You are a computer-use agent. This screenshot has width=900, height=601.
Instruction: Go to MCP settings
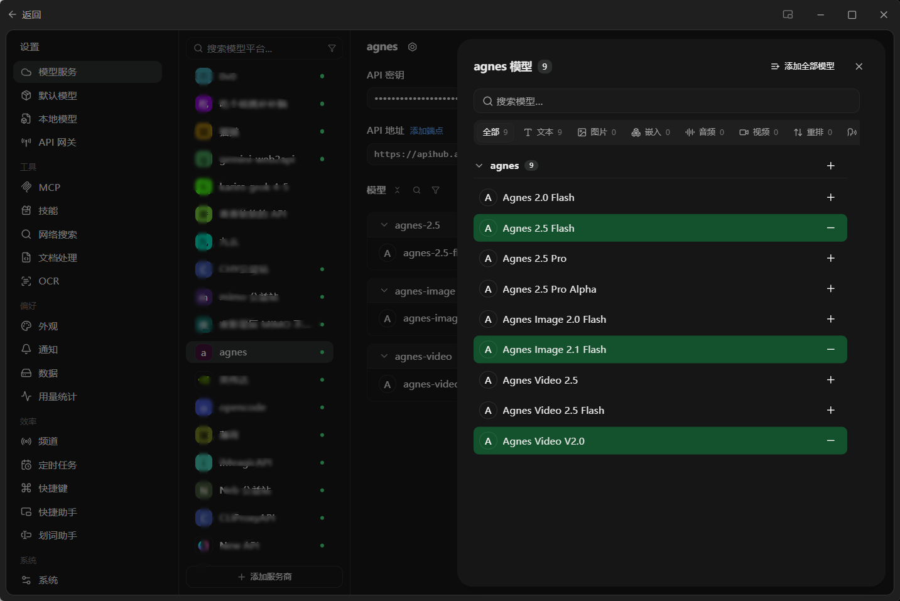[87, 188]
